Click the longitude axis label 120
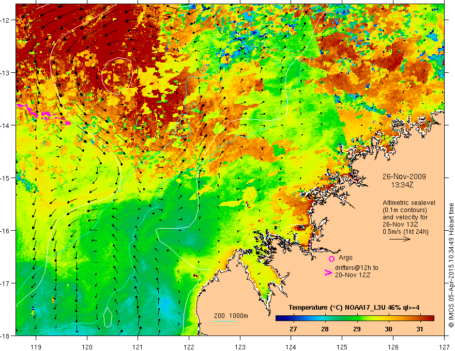 tap(87, 347)
